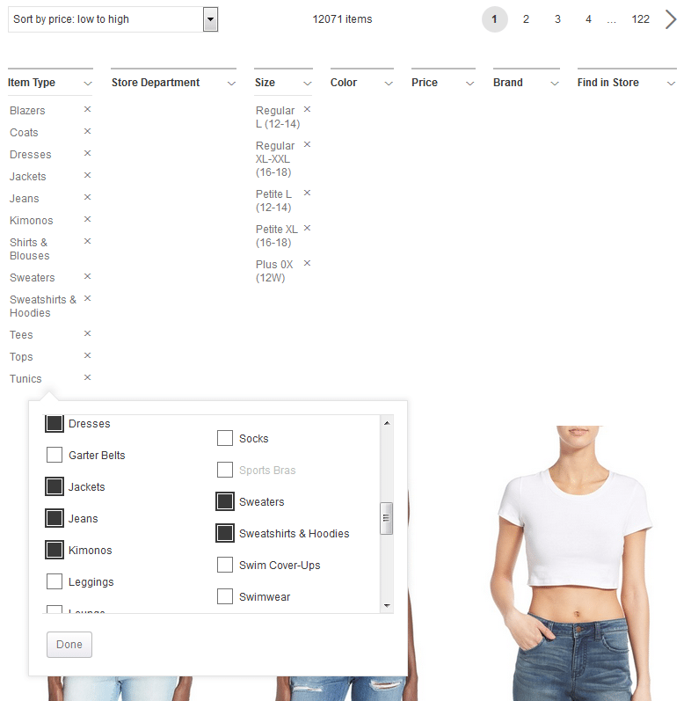The width and height of the screenshot is (691, 701).
Task: Select current page 1
Action: coord(494,19)
